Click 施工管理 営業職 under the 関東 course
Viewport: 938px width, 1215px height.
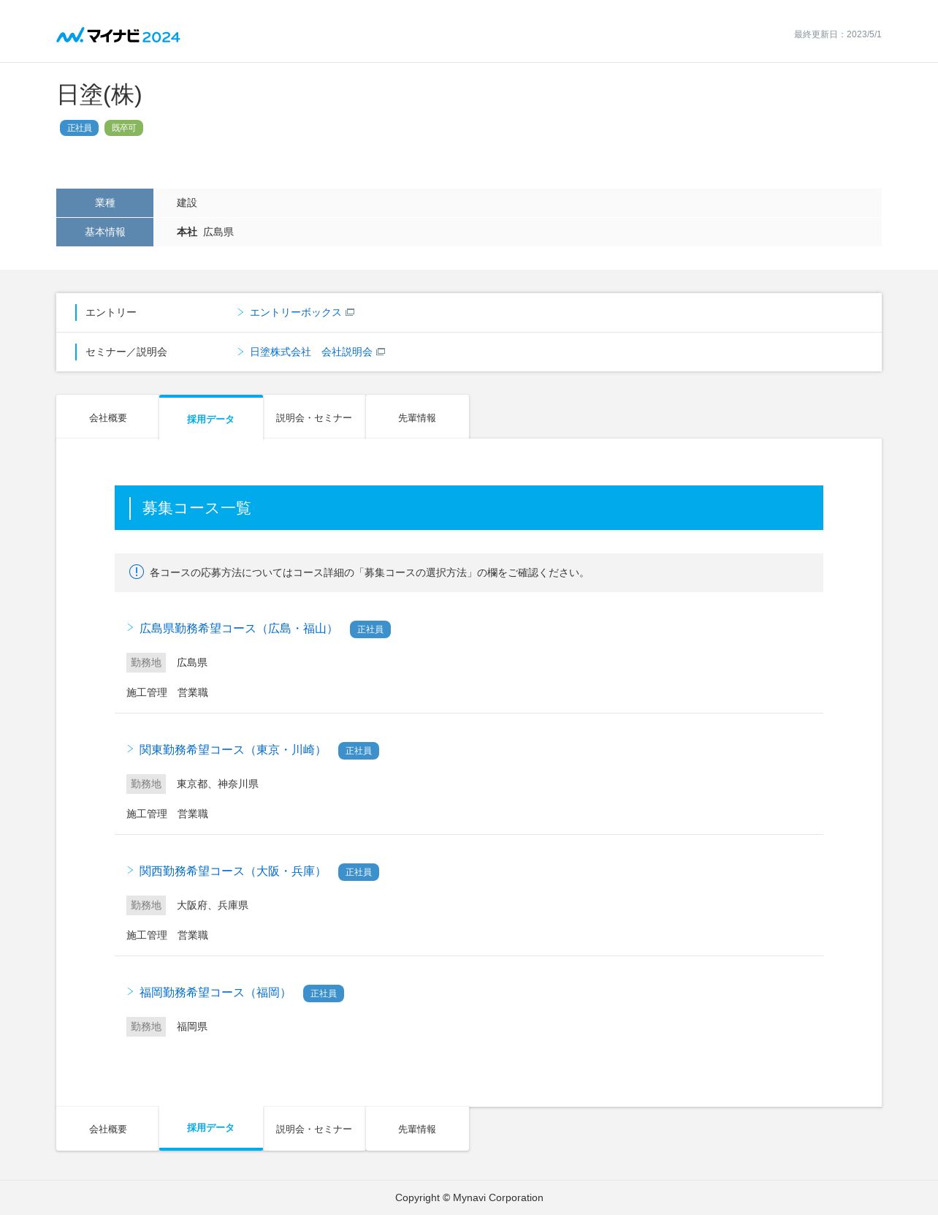point(167,814)
